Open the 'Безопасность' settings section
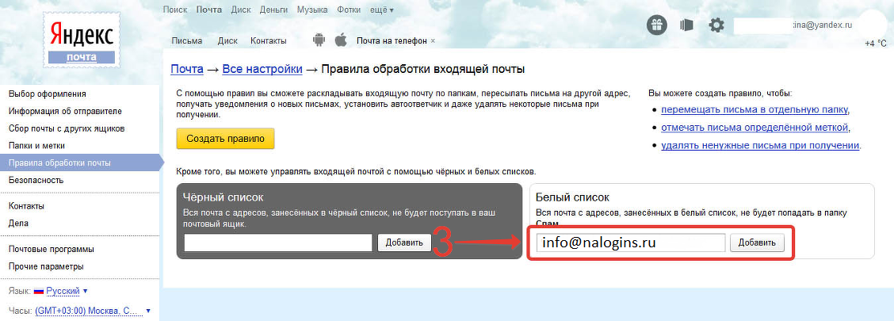 pyautogui.click(x=36, y=180)
